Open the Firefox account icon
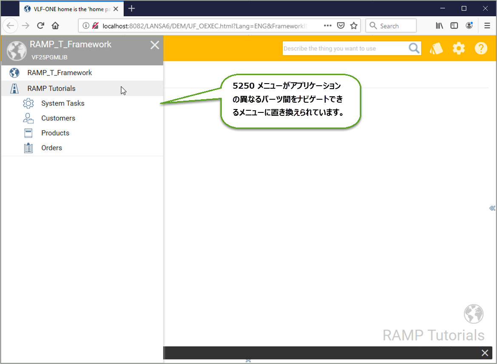 click(469, 25)
